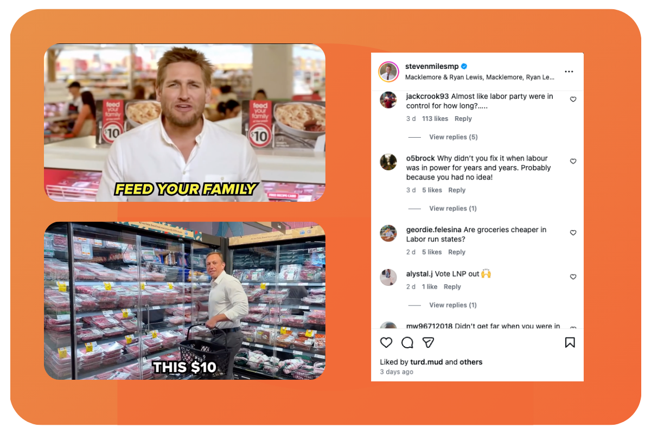Screen dimensions: 651x434
Task: Open the turd.mud liker profile
Action: [x=427, y=362]
